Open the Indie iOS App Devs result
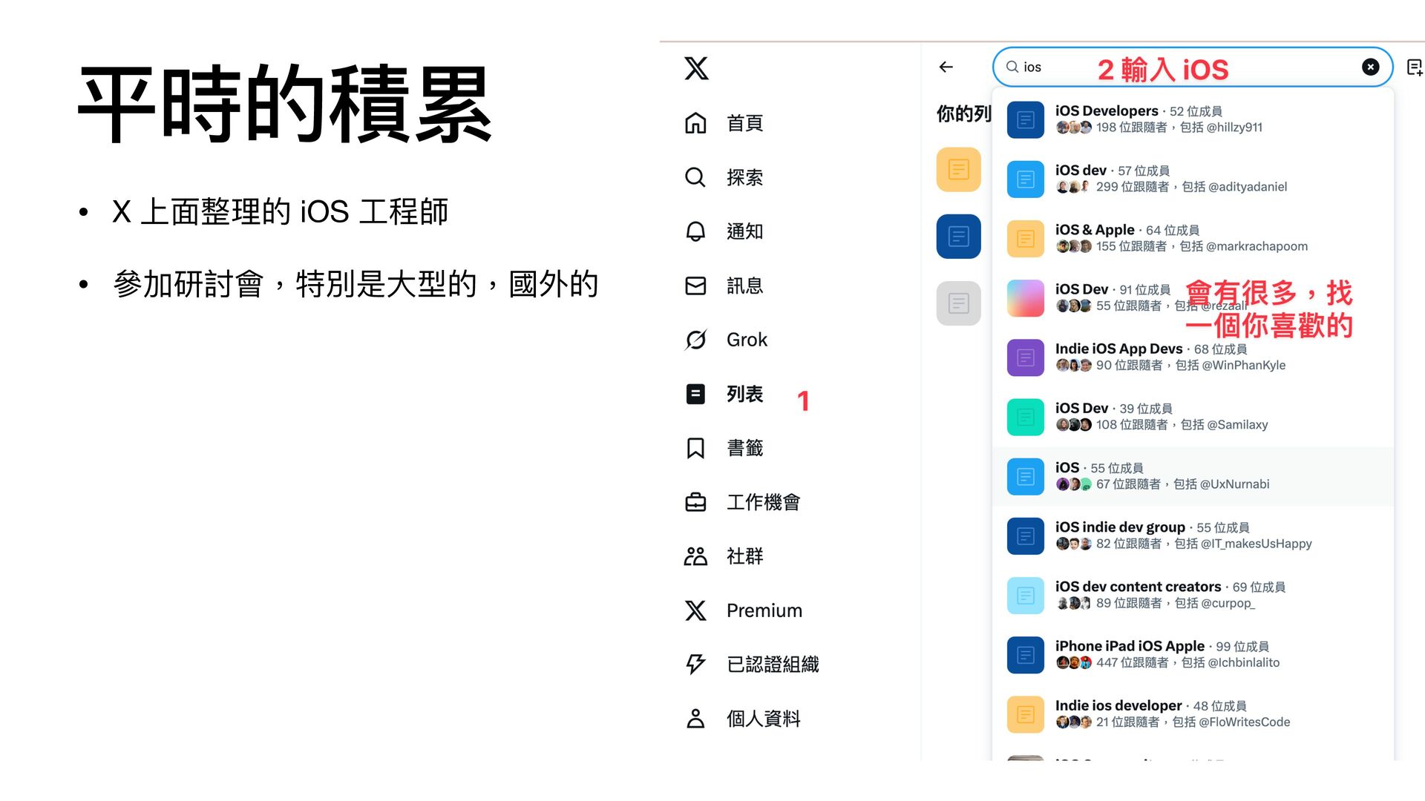The image size is (1425, 801). pos(1193,357)
